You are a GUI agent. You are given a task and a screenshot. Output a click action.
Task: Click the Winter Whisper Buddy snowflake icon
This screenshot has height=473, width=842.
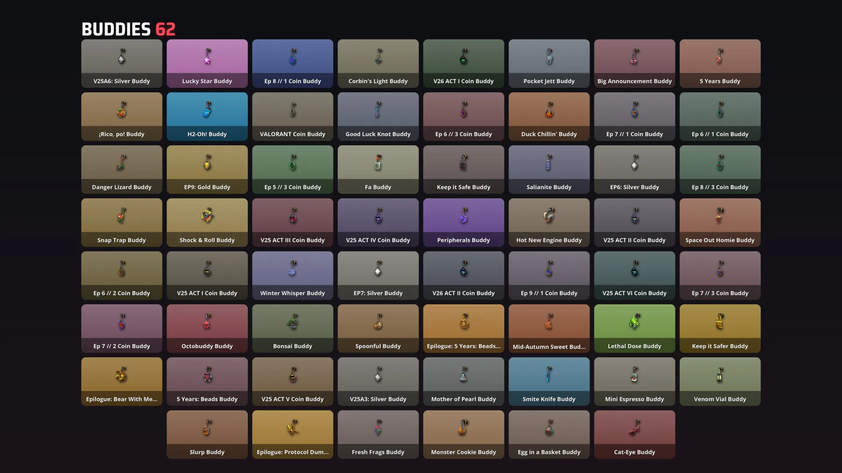point(293,269)
